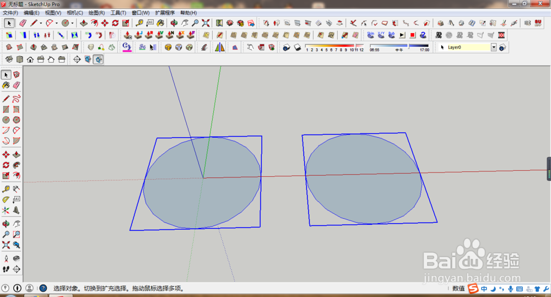This screenshot has width=551, height=297.
Task: Toggle the crosshair circle view-toolbar icon
Action: tap(77, 60)
